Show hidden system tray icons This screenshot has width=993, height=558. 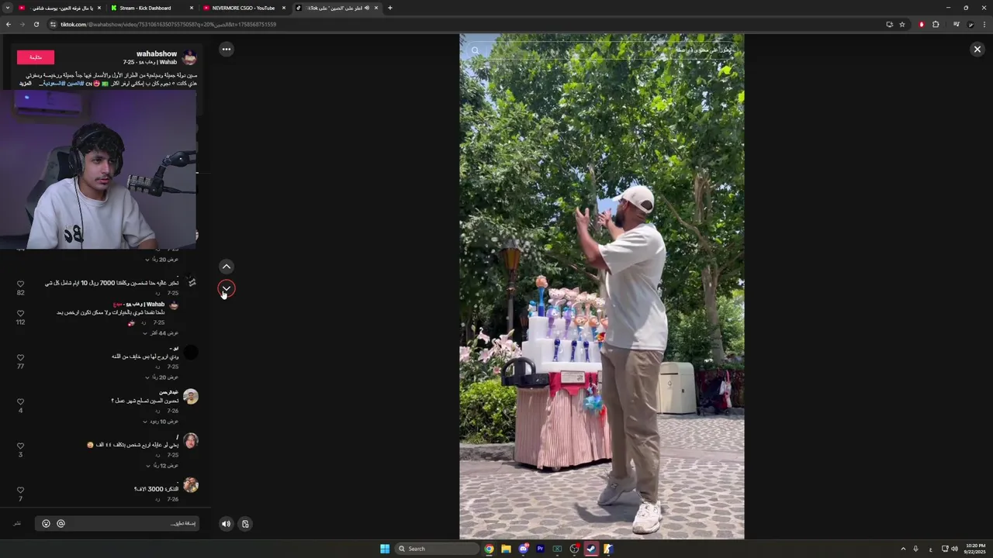903,549
